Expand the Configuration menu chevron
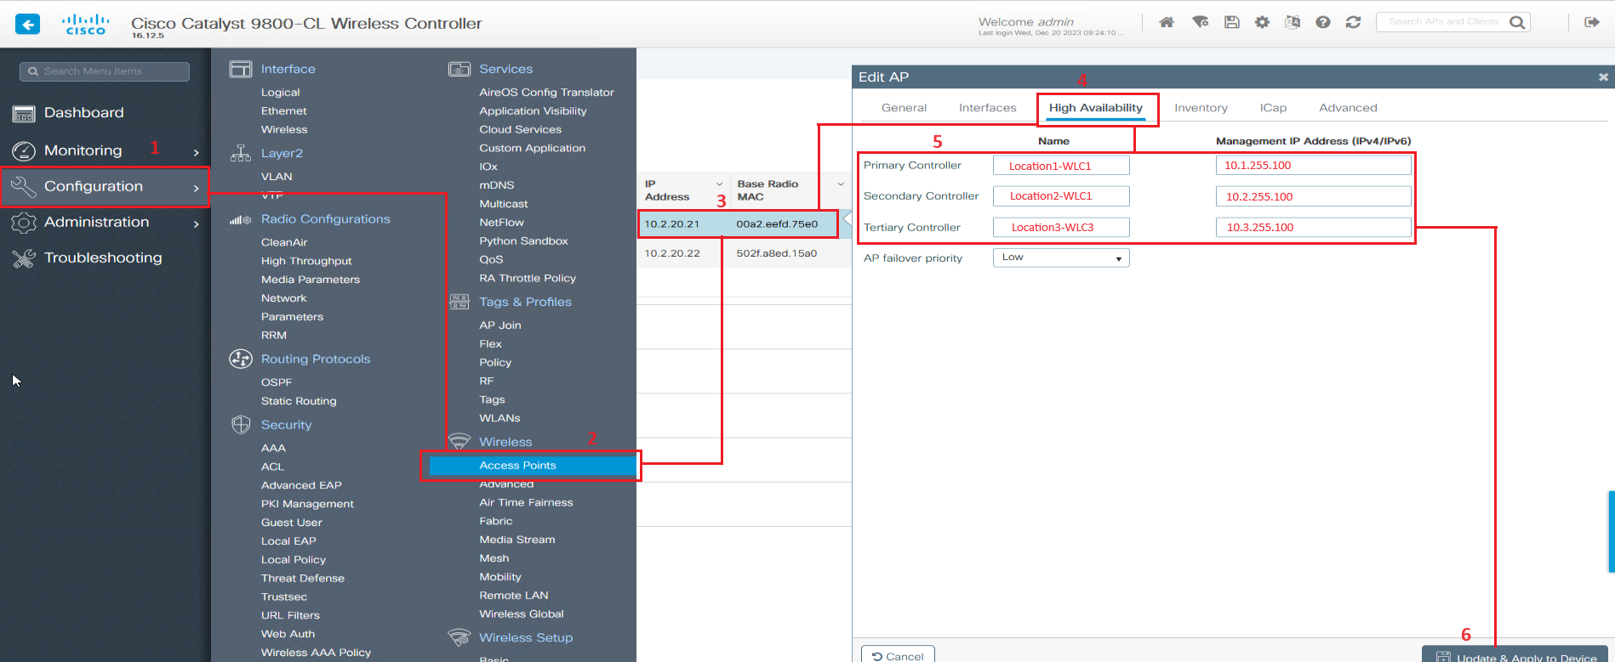Image resolution: width=1615 pixels, height=662 pixels. pos(197,188)
